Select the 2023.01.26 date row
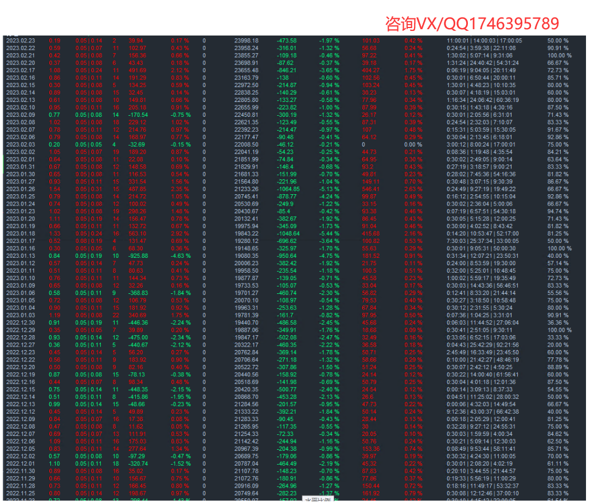Viewport: 590px width, 503px height. tap(21, 189)
